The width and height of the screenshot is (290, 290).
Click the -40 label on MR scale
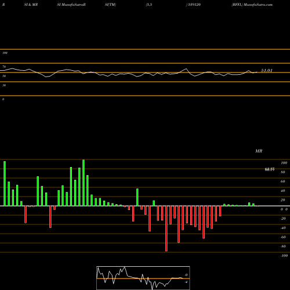click(283, 228)
